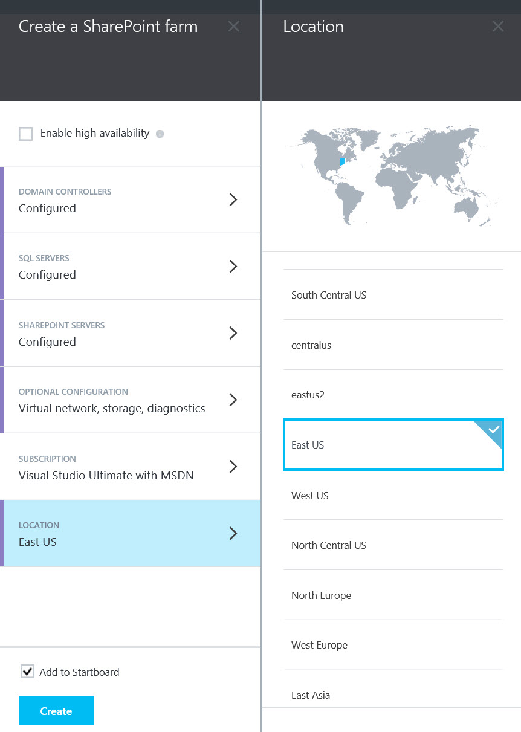Click the info icon beside Enable high availability
Viewport: 521px width, 732px height.
tap(160, 134)
